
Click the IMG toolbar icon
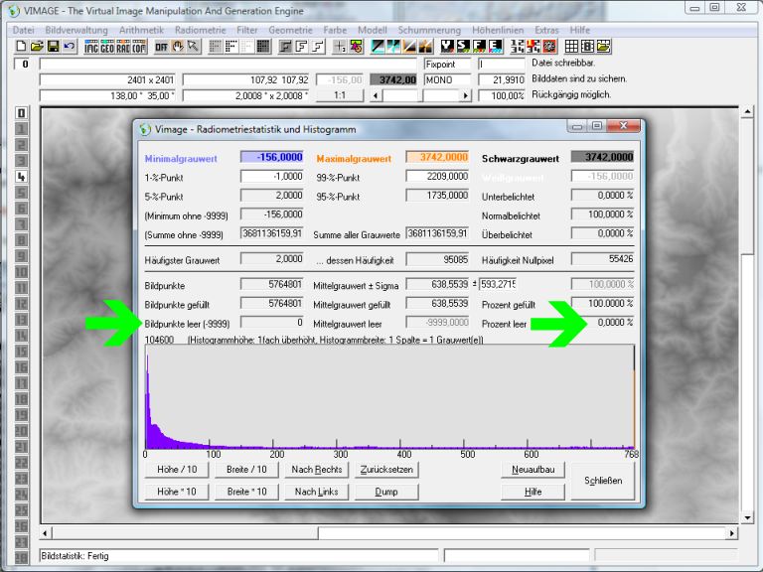91,47
